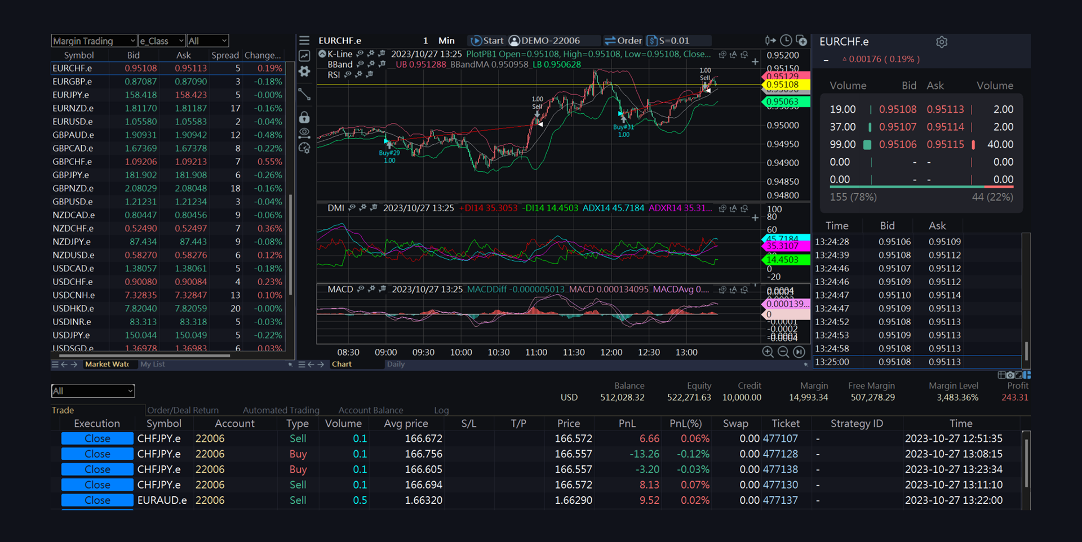Click the fullscreen expand icon near camera
Screen dimensions: 1082x542
tap(1019, 375)
